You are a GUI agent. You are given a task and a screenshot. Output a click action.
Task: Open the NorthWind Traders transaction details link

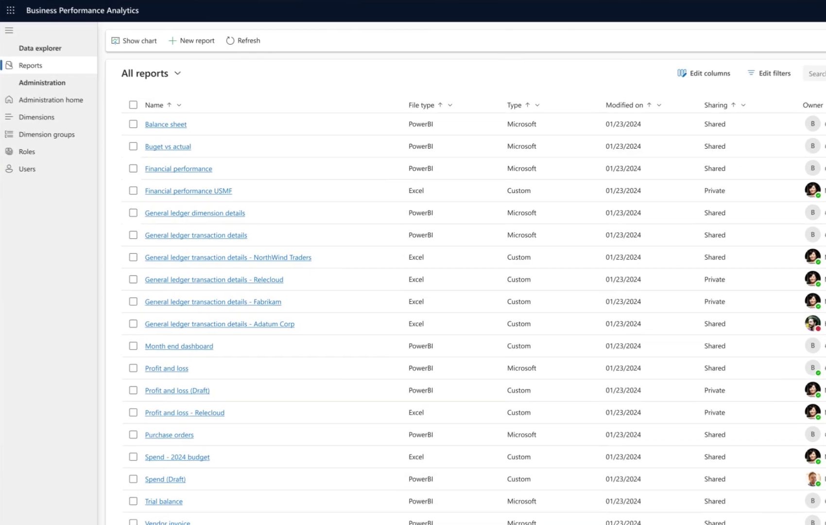228,258
